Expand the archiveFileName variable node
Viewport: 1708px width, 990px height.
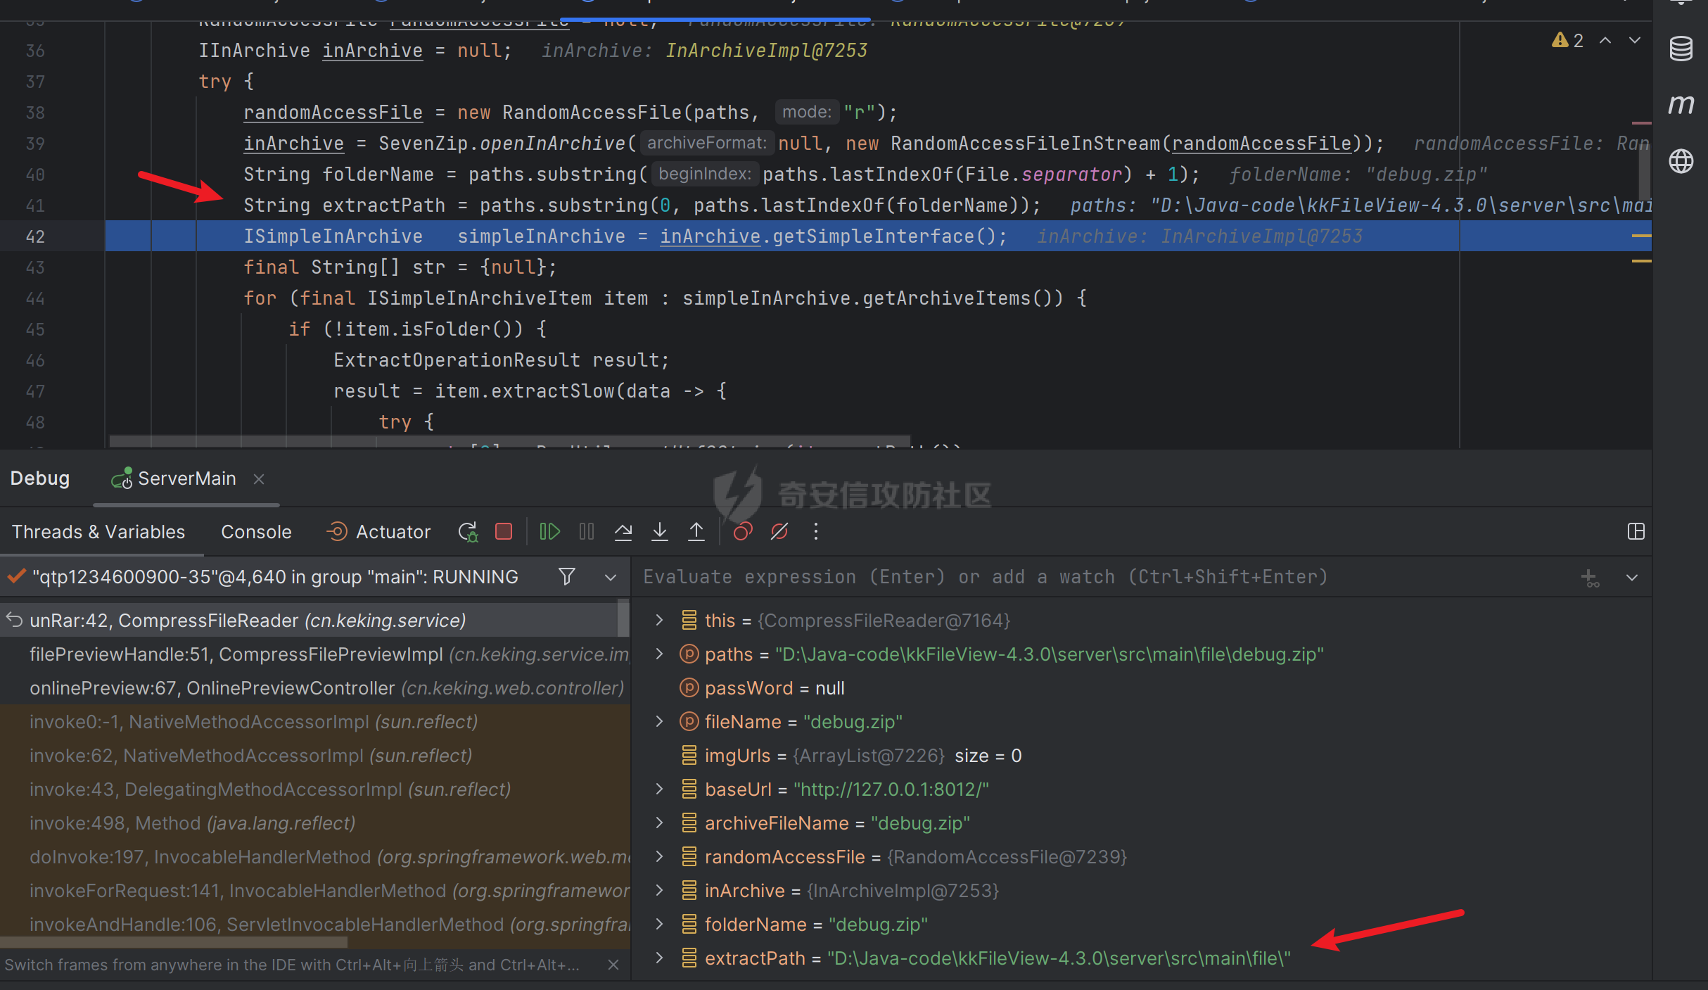point(659,823)
